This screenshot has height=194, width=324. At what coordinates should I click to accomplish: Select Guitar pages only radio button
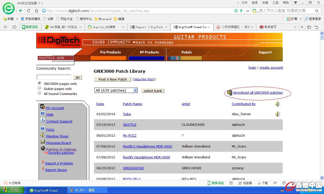click(x=39, y=88)
